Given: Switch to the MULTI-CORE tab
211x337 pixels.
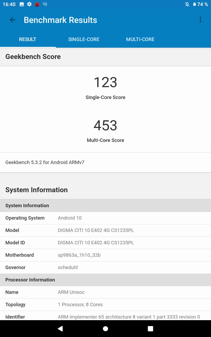Looking at the screenshot, I should click(x=140, y=39).
